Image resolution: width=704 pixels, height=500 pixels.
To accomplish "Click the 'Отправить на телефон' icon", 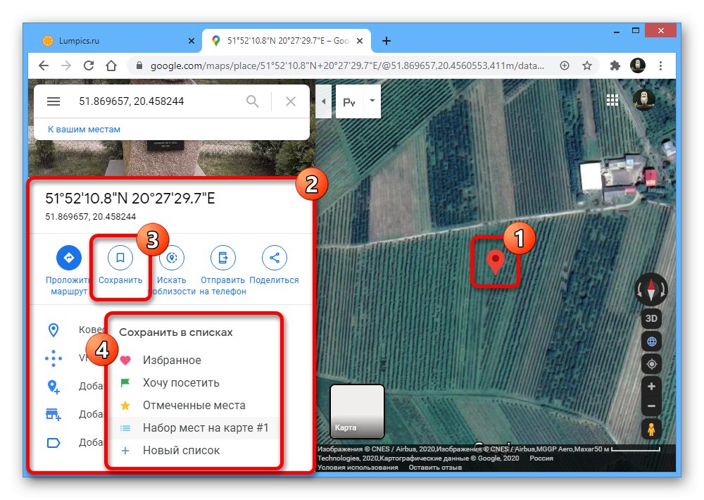I will click(x=222, y=258).
